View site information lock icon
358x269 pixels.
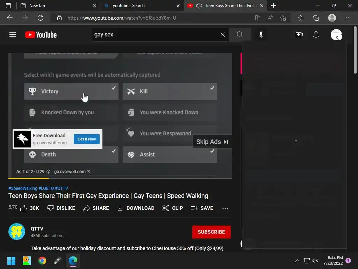[59, 18]
